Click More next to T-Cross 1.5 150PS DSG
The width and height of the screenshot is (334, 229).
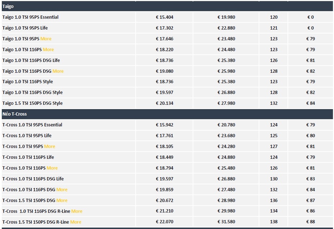pyautogui.click(x=62, y=201)
